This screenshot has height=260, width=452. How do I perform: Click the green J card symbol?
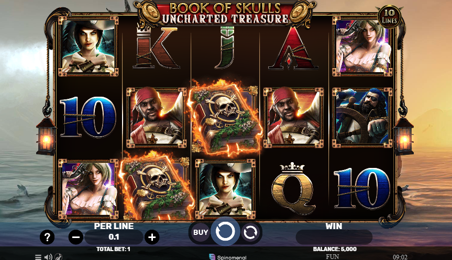[225, 48]
